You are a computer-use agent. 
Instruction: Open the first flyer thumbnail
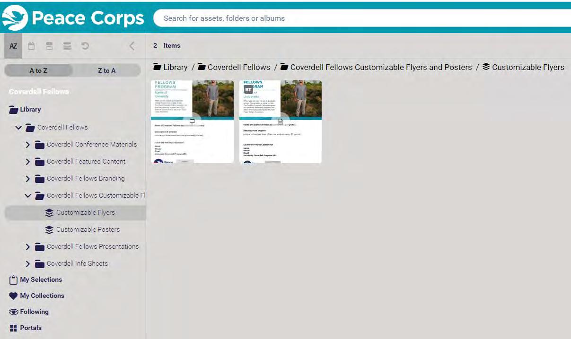pyautogui.click(x=192, y=122)
